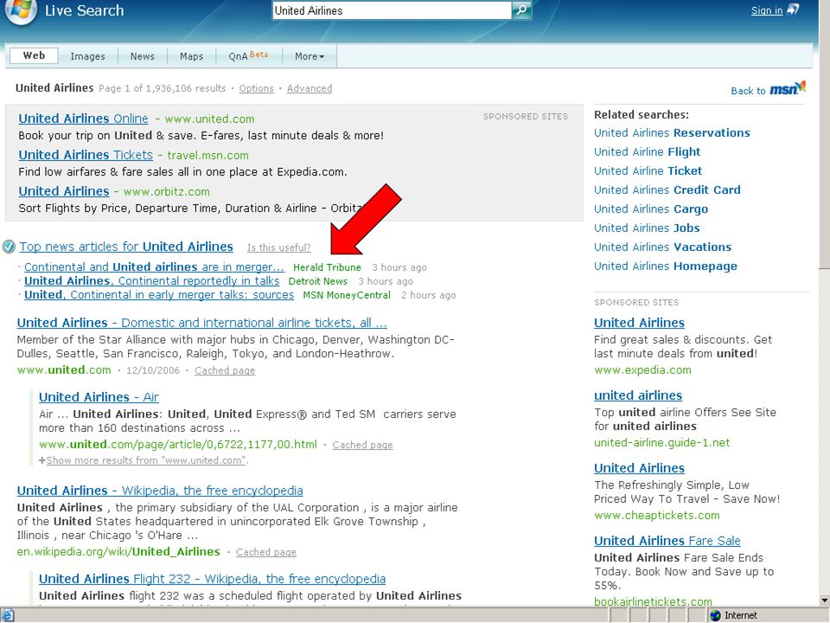Select related search United Airline Flight
The width and height of the screenshot is (830, 623).
(647, 152)
